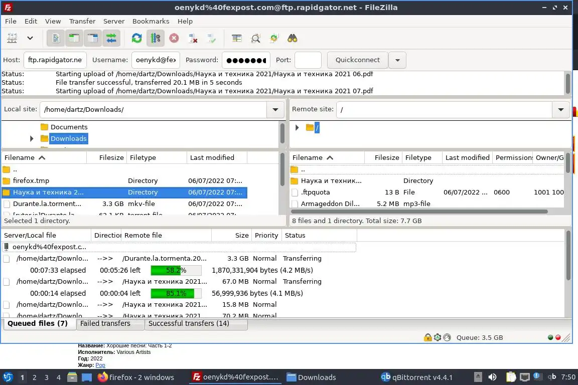Disconnect from the current server
The width and height of the screenshot is (578, 385).
[x=193, y=38]
